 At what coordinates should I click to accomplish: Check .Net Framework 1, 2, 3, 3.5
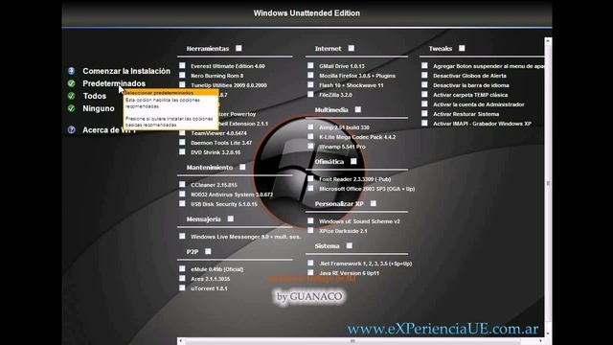[310, 264]
